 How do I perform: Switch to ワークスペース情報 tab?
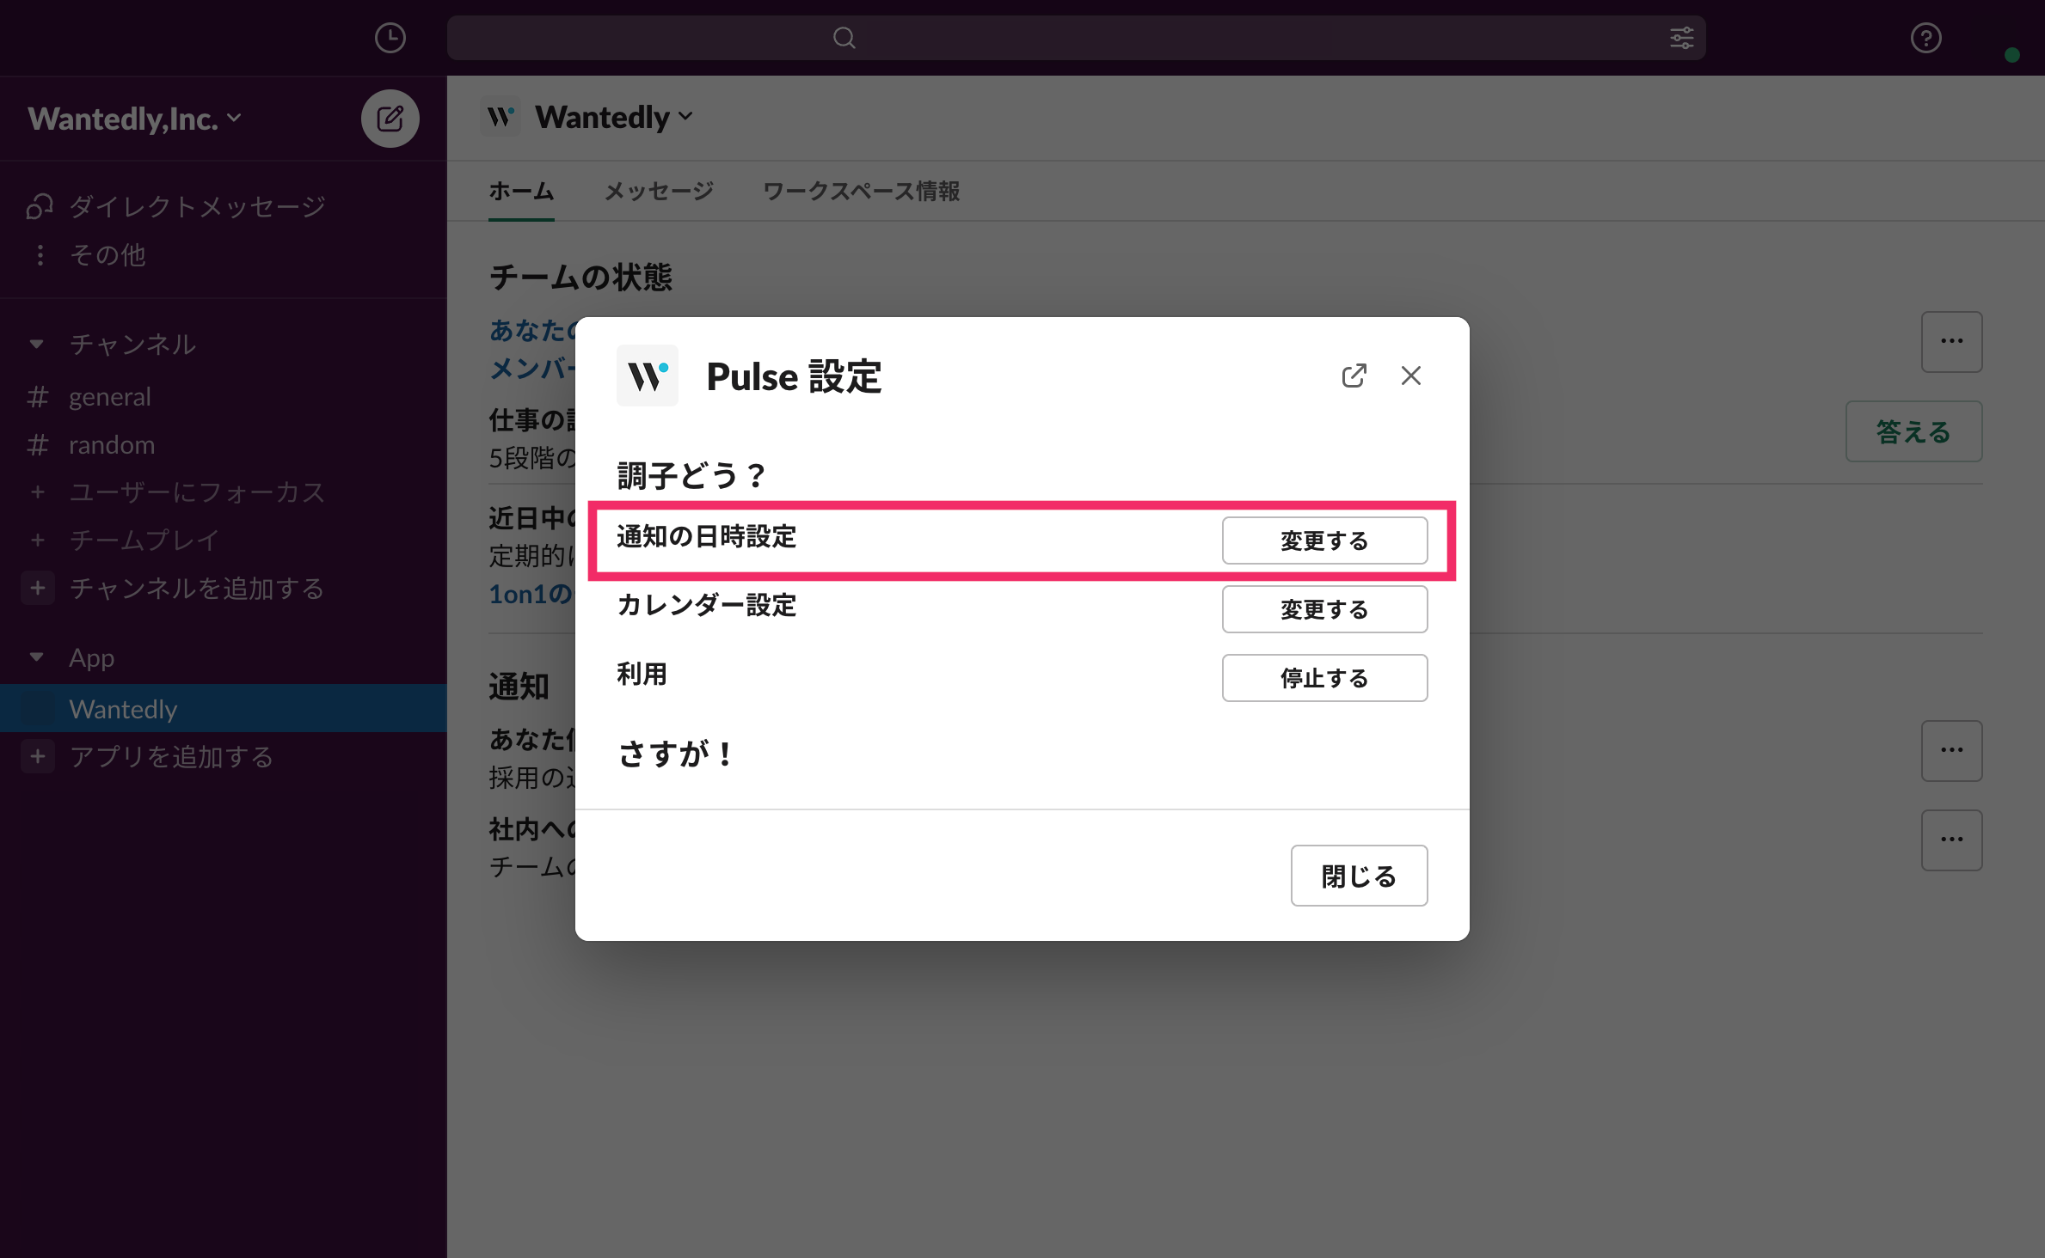861,191
